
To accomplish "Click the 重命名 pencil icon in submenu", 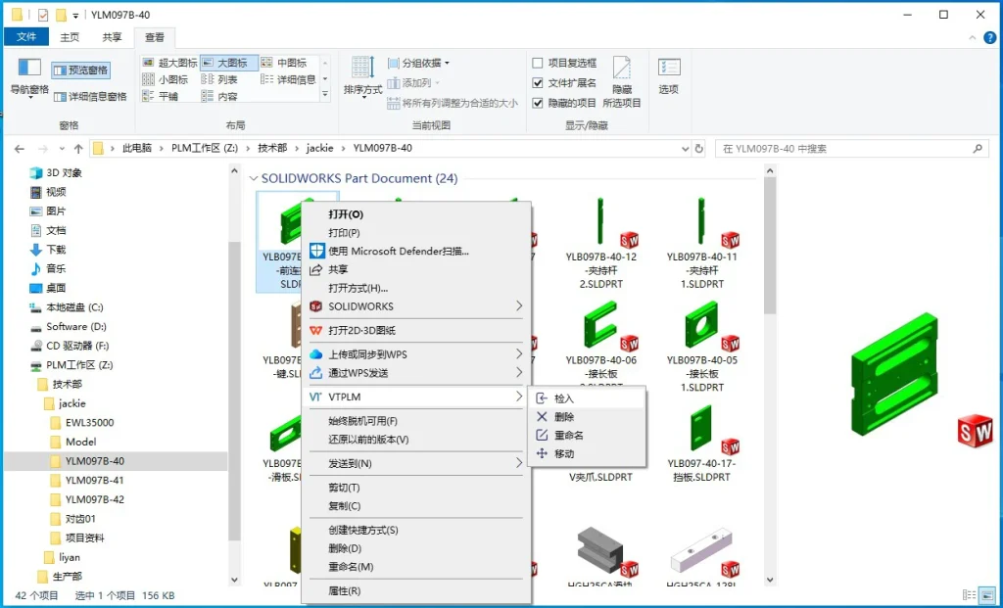I will [x=542, y=436].
